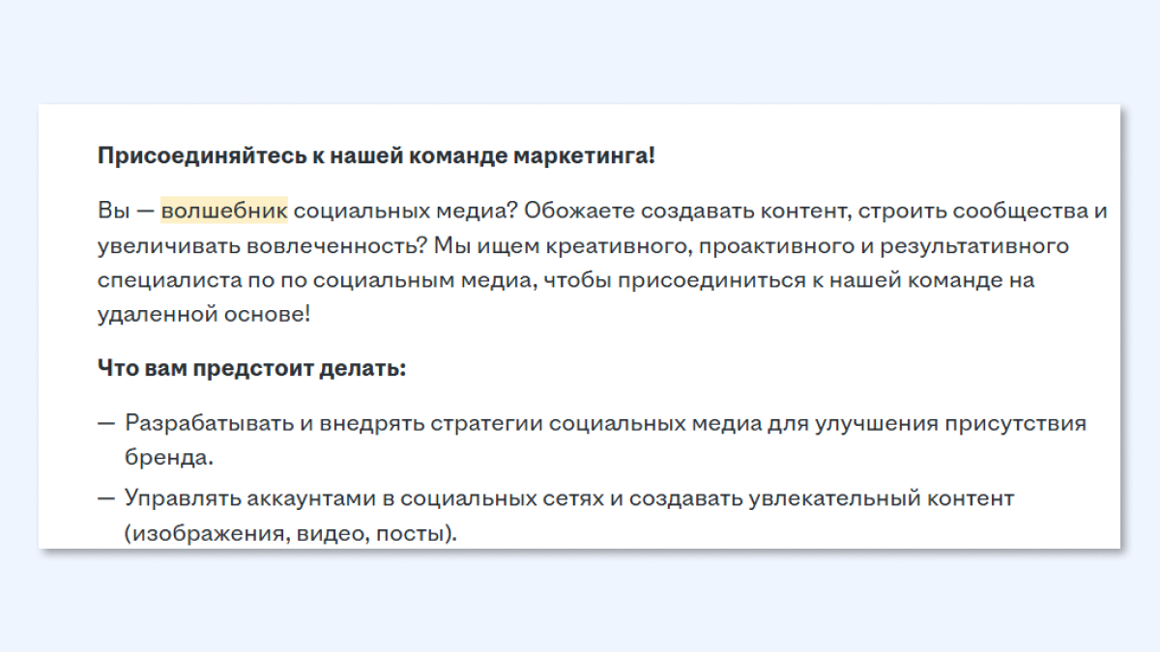The image size is (1160, 652).
Task: Click the word "бренда." in the list
Action: pyautogui.click(x=168, y=457)
